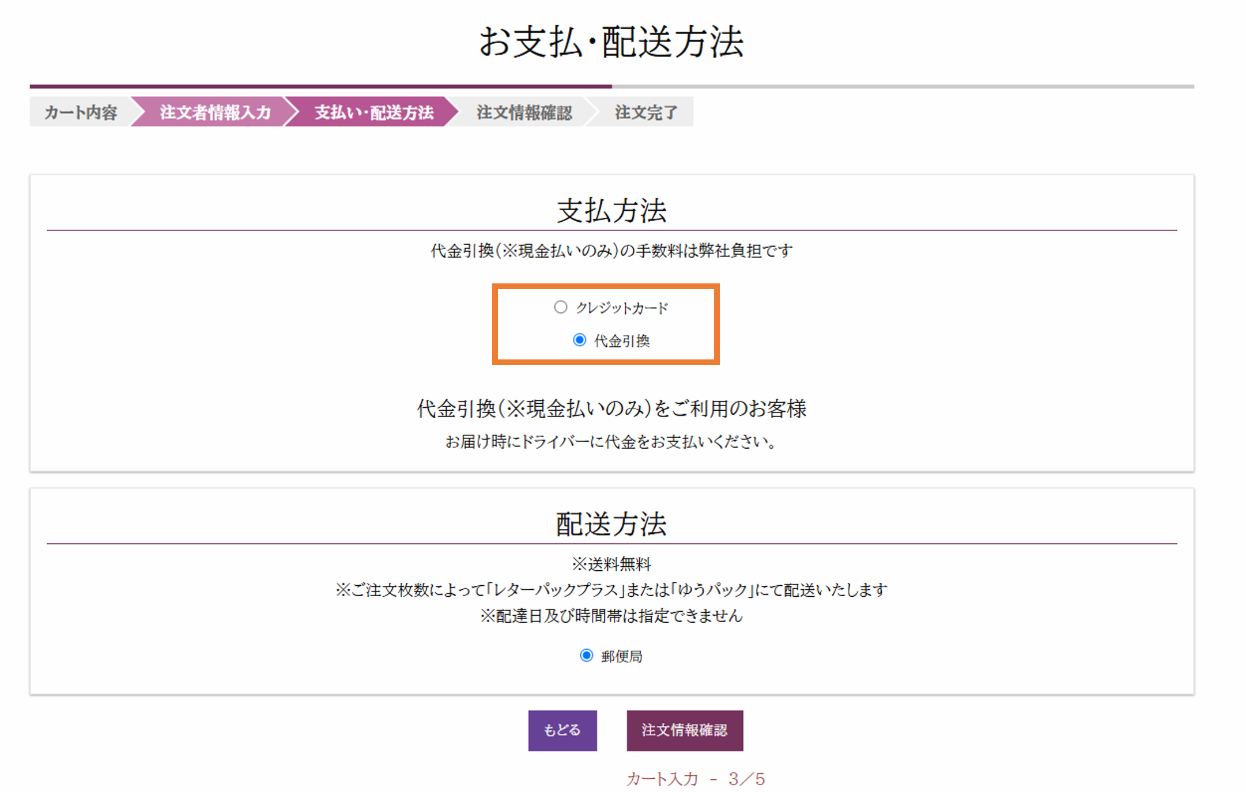
Task: Click the もどる button
Action: click(562, 730)
